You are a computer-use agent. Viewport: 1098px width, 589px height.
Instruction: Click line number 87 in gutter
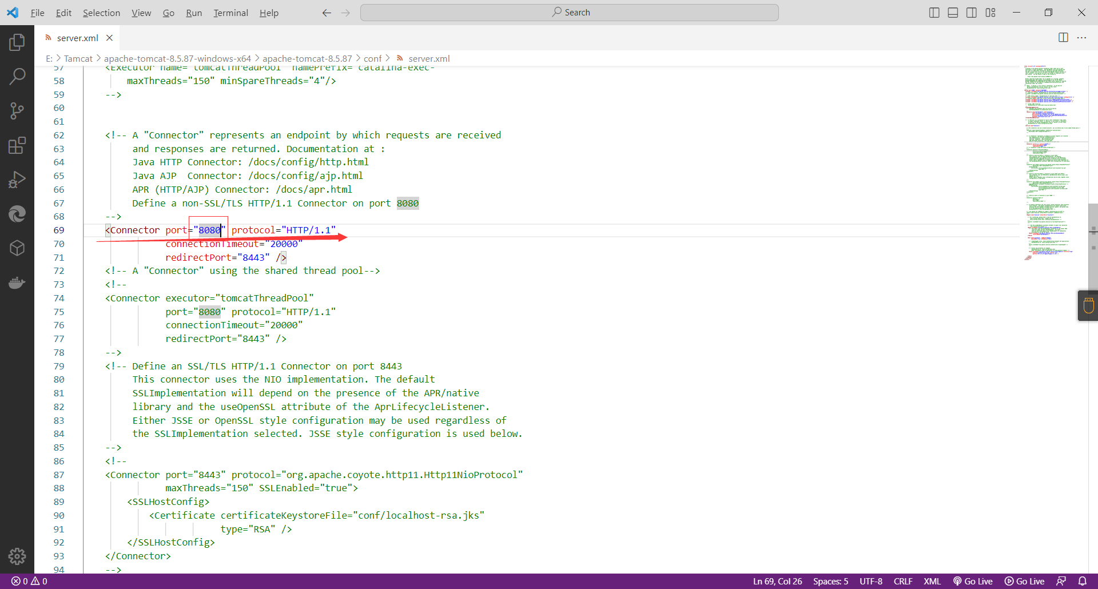pyautogui.click(x=59, y=475)
